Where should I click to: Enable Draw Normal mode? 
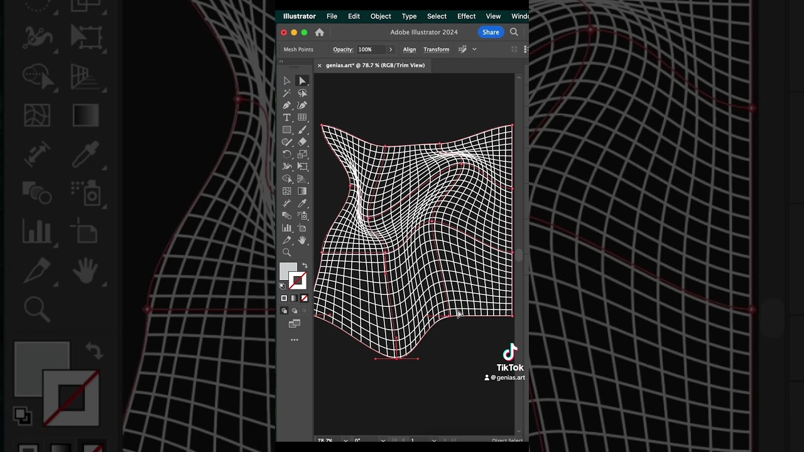click(284, 311)
